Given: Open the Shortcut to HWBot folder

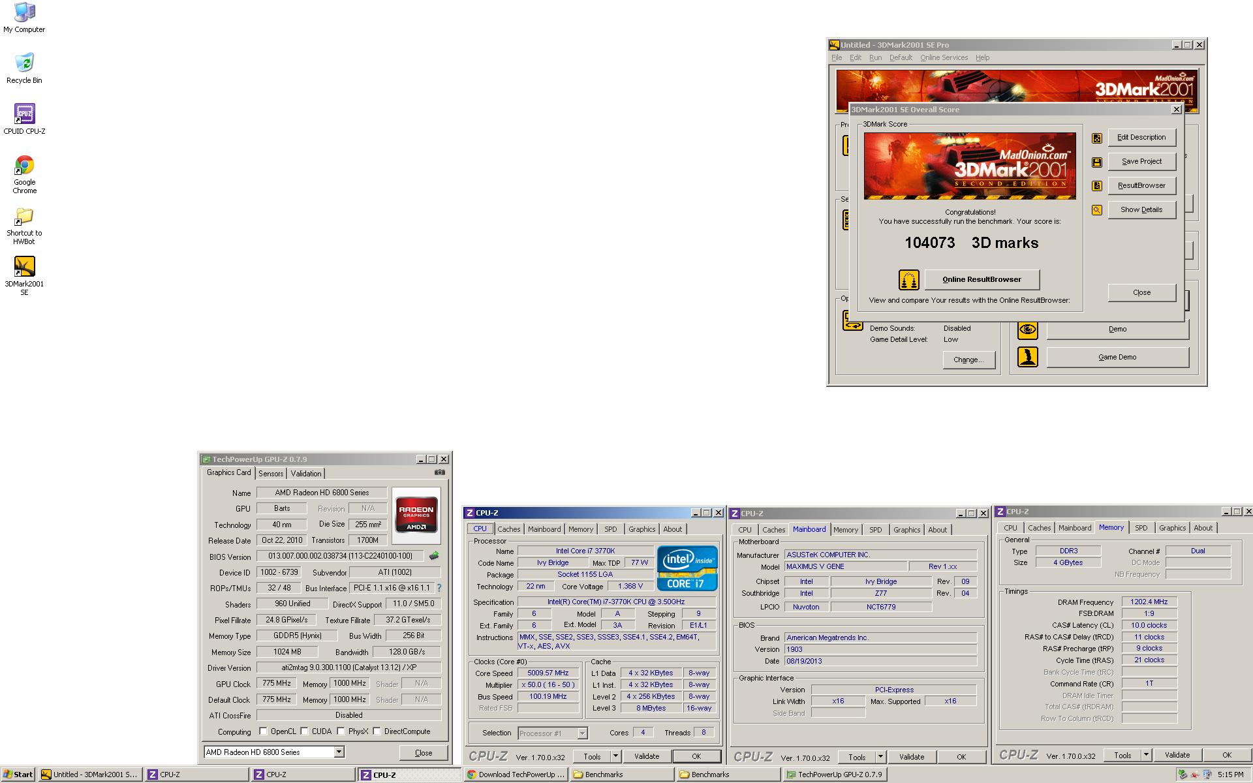Looking at the screenshot, I should coord(24,226).
